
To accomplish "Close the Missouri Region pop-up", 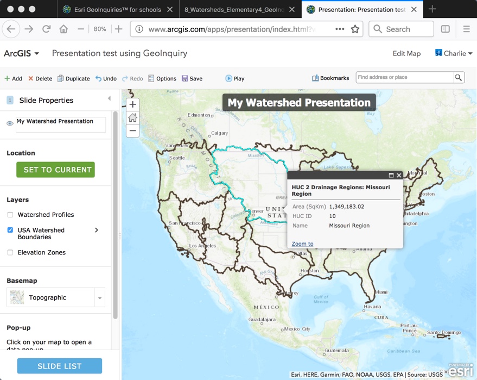I will coord(399,175).
